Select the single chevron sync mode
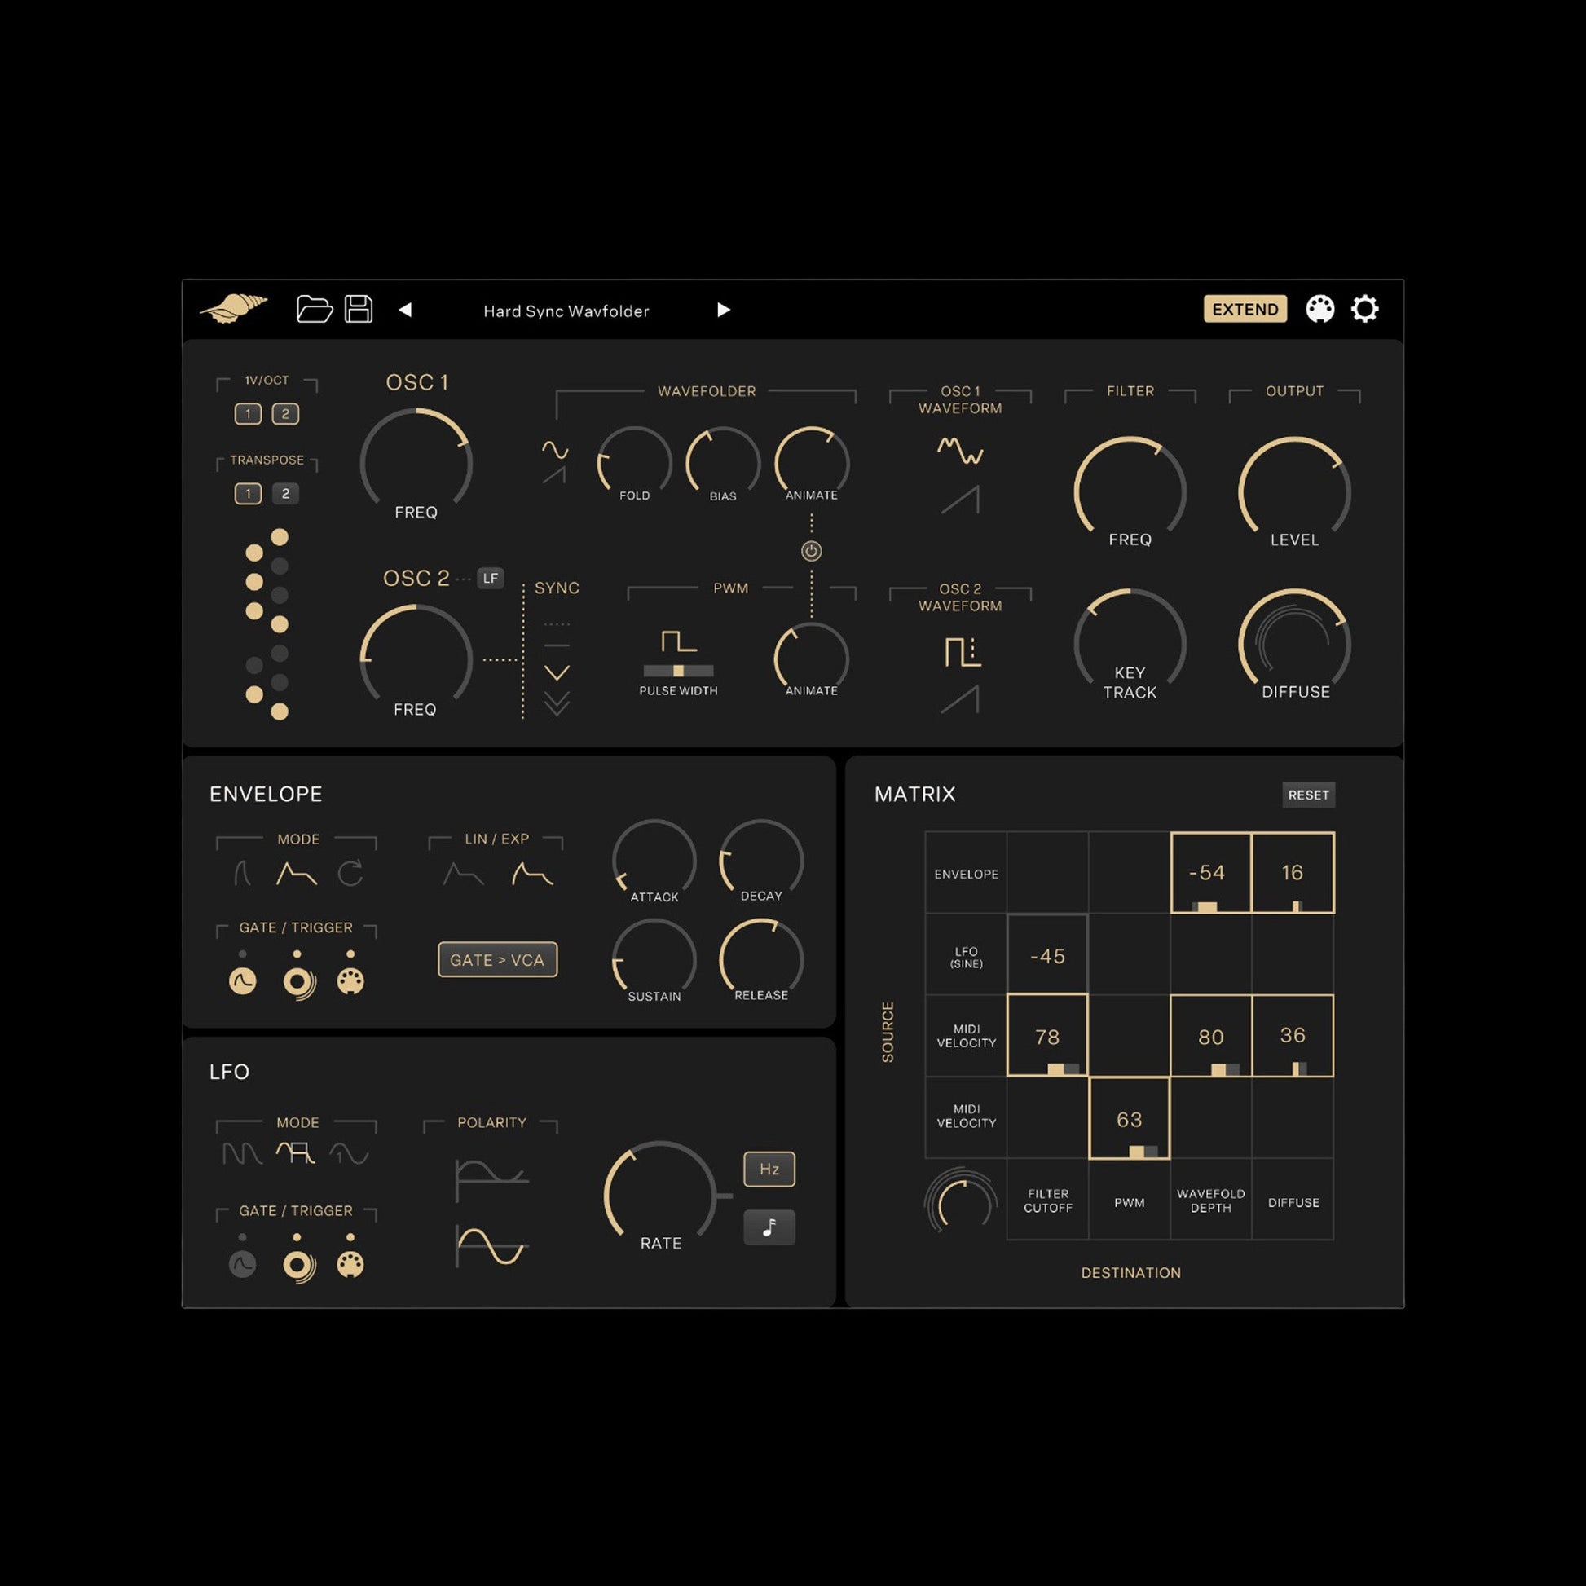The width and height of the screenshot is (1586, 1586). click(x=557, y=672)
